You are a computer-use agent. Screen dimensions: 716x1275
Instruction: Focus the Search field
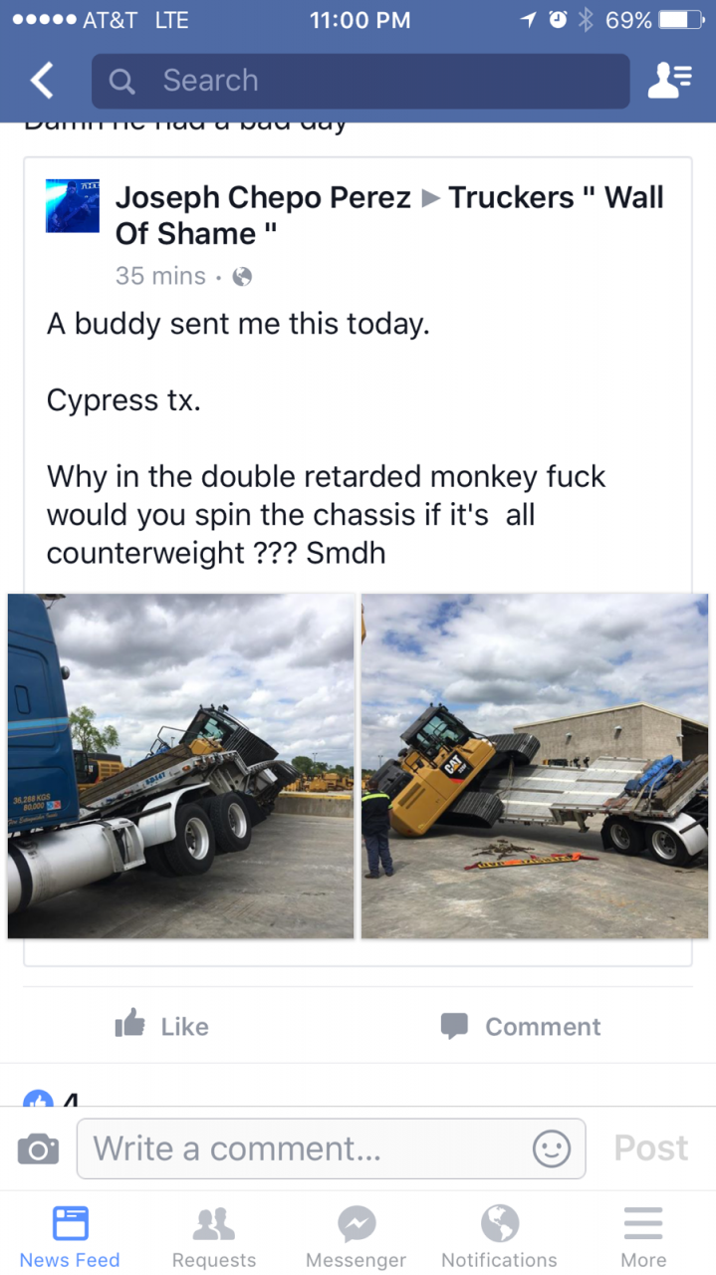[378, 81]
